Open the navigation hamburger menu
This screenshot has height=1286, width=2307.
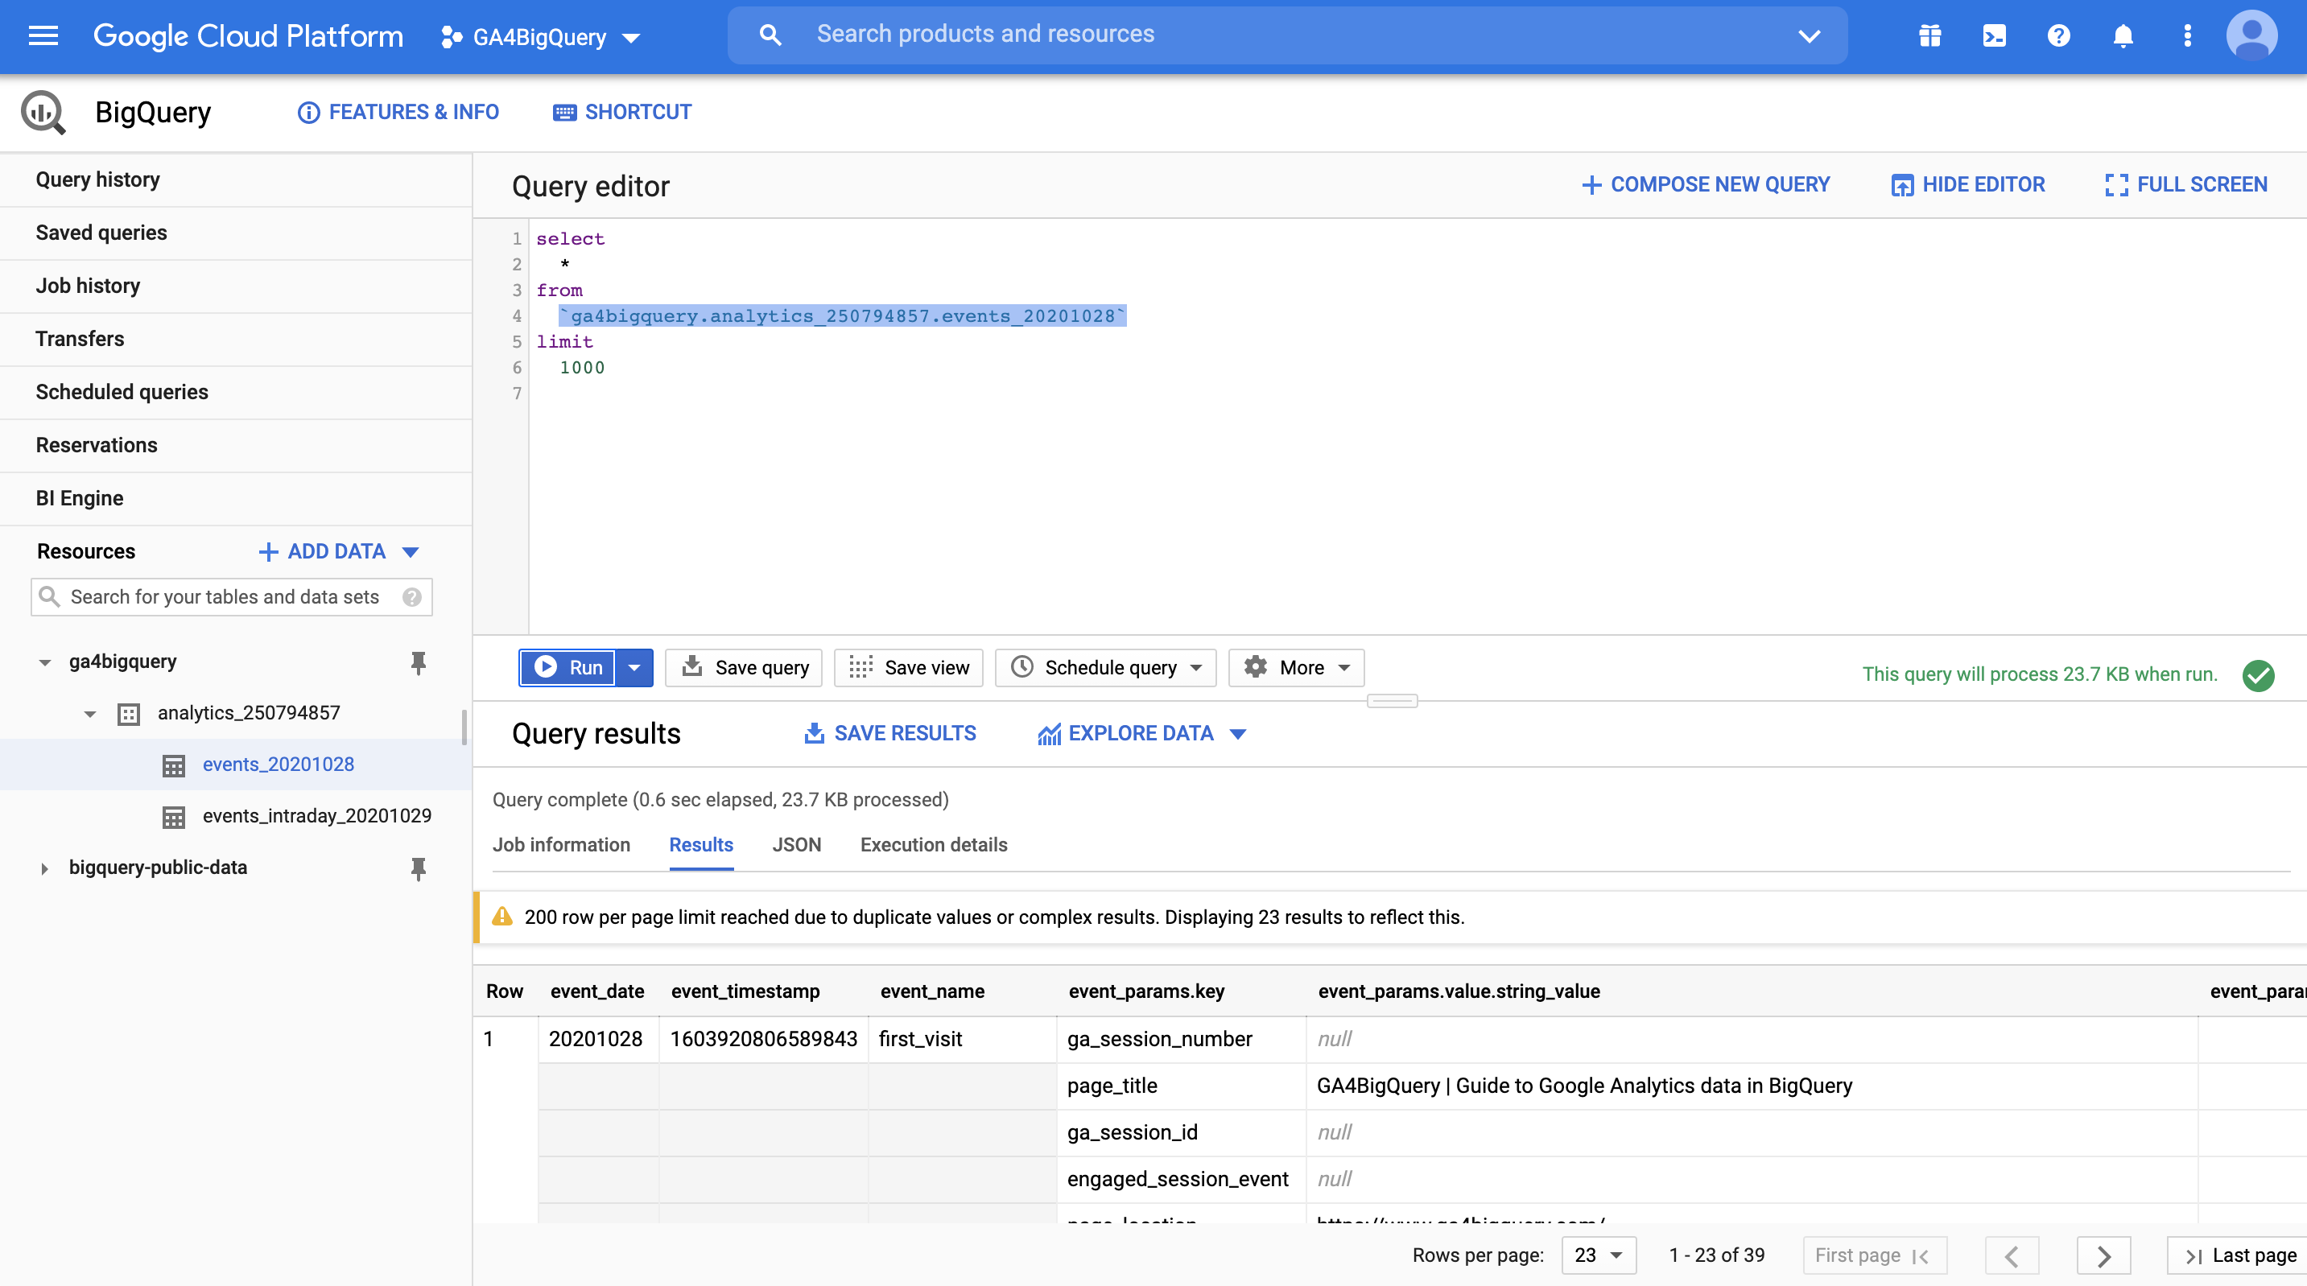pos(42,36)
